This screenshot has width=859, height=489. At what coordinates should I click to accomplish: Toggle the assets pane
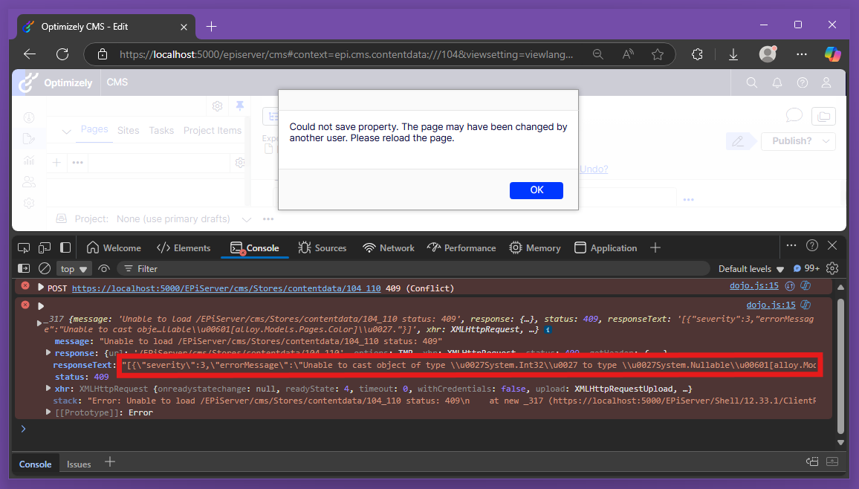point(823,116)
